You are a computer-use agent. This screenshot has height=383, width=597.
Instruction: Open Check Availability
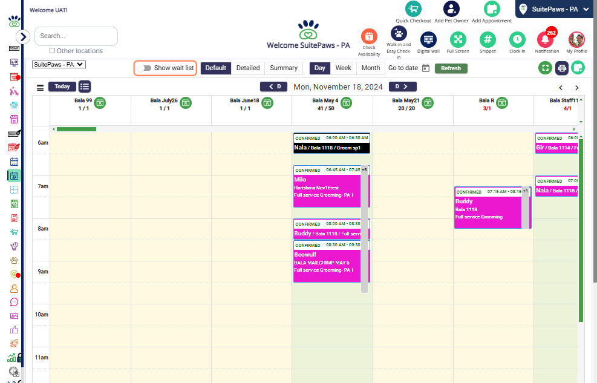(x=369, y=36)
